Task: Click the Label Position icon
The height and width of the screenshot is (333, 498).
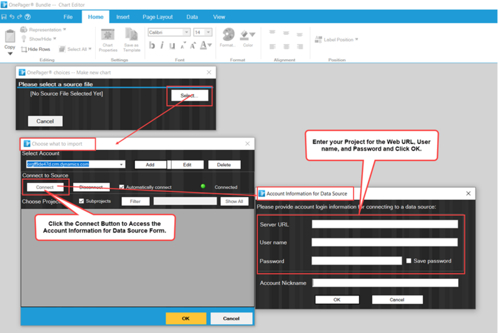Action: 318,39
